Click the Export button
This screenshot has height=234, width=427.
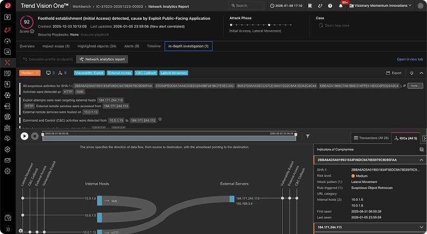394,73
